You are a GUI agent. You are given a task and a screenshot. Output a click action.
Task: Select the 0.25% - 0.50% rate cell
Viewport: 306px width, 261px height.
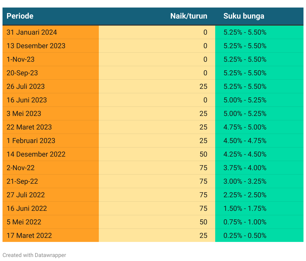pos(245,236)
